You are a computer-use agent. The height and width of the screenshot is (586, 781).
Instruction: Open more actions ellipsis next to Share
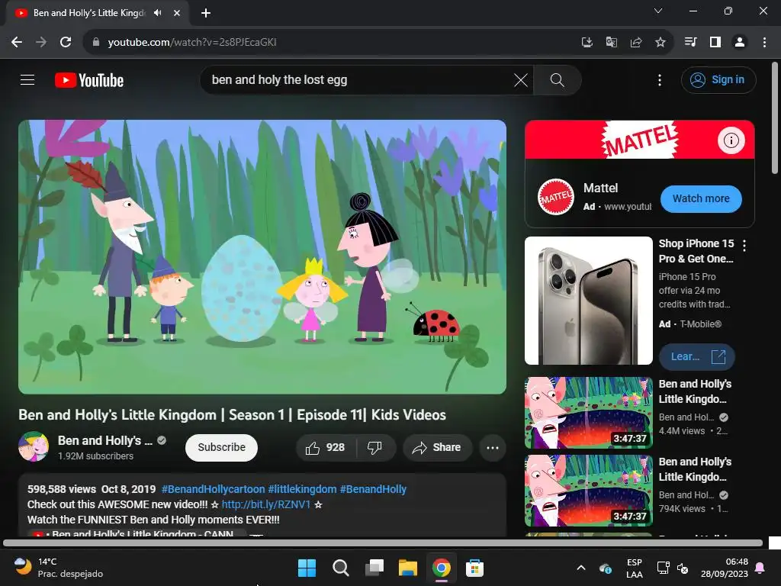click(x=492, y=447)
